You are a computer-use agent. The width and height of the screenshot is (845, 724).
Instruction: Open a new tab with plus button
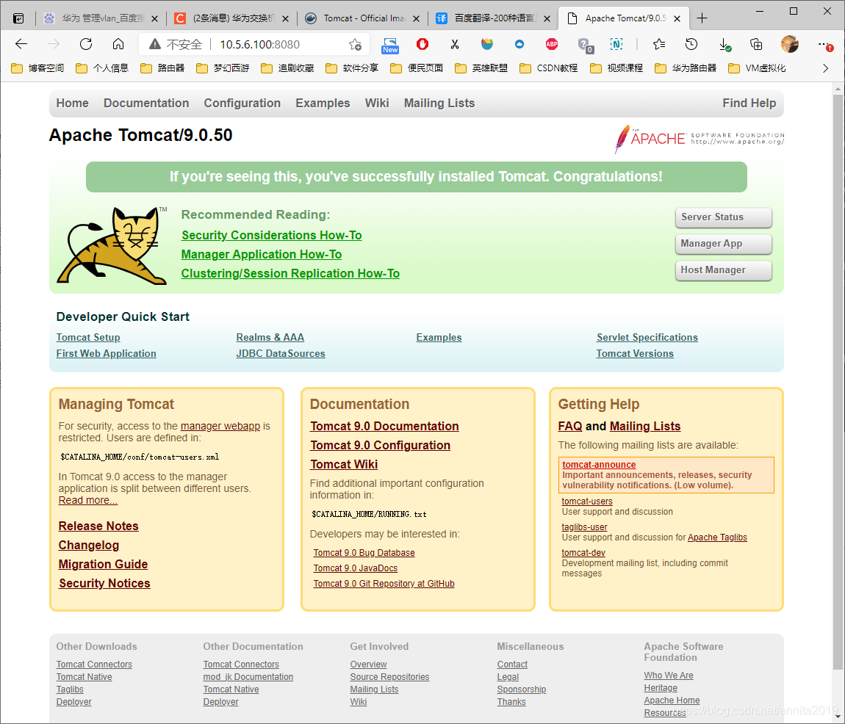pyautogui.click(x=702, y=18)
